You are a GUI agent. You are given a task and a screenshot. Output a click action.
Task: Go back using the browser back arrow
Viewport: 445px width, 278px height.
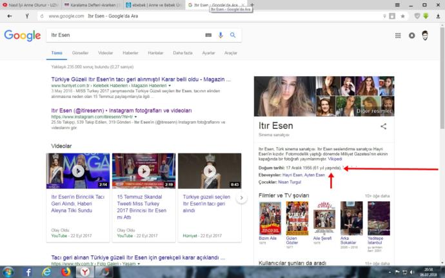[x=10, y=16]
